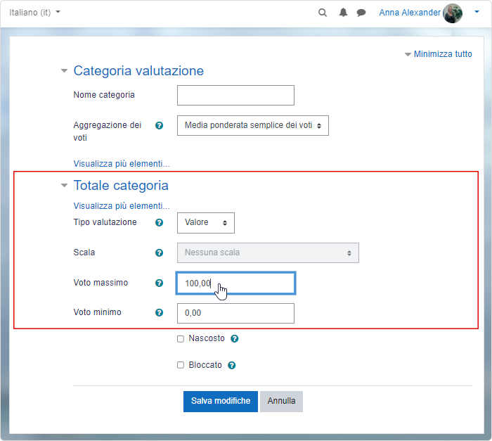
Task: Collapse the Totale categoria section
Action: 64,185
